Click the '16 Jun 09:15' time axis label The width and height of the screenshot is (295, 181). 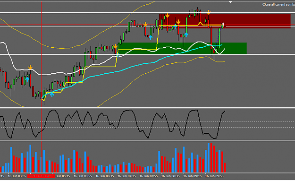coord(193,176)
